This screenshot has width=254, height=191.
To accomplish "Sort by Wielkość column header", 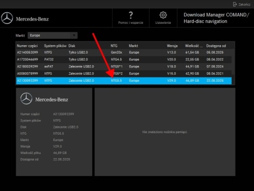I will 194,46.
